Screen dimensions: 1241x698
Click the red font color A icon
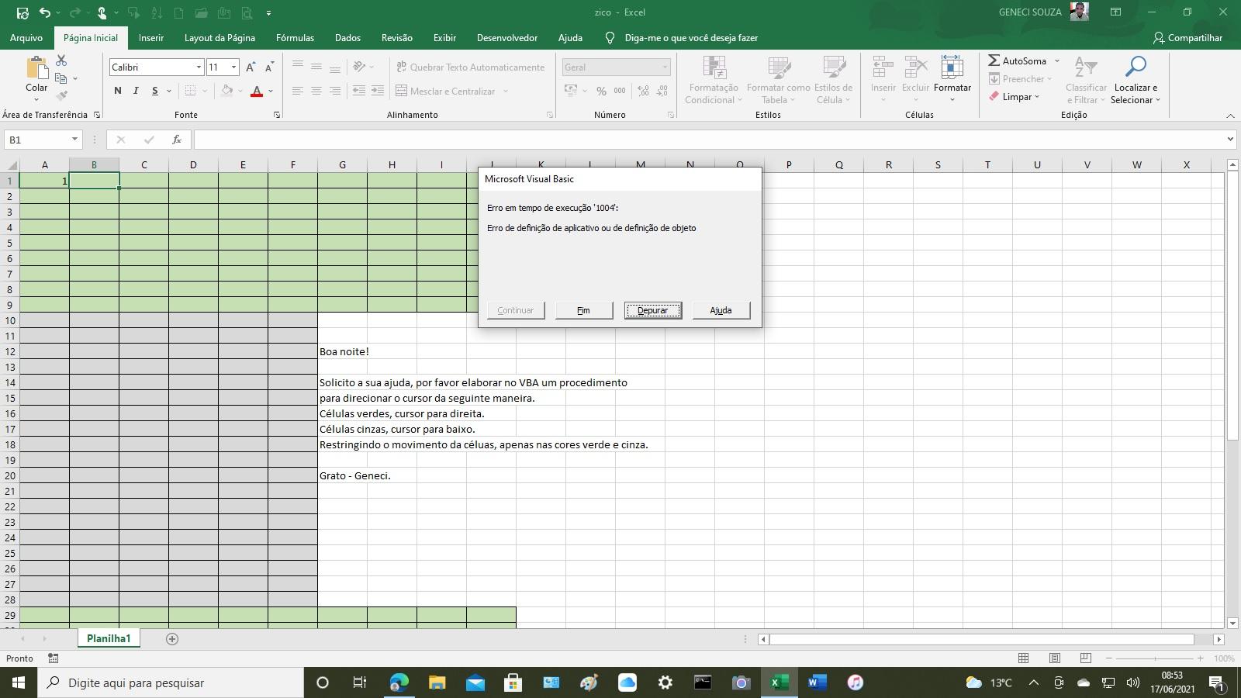tap(257, 91)
